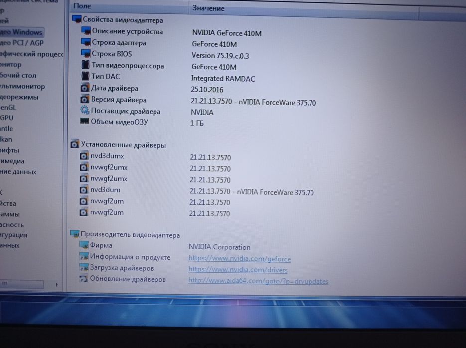
Task: Select the Windows video item in sidebar
Action: point(21,32)
